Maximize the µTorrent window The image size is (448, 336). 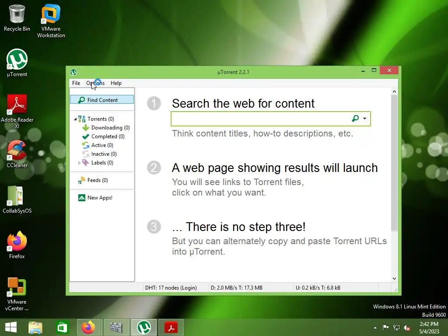click(374, 70)
